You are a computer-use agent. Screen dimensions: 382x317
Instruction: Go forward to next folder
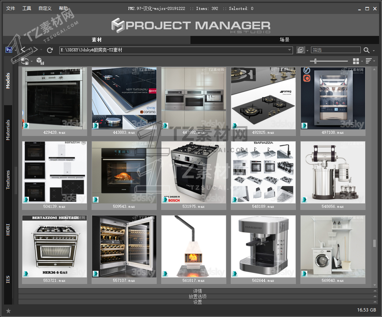pyautogui.click(x=35, y=50)
